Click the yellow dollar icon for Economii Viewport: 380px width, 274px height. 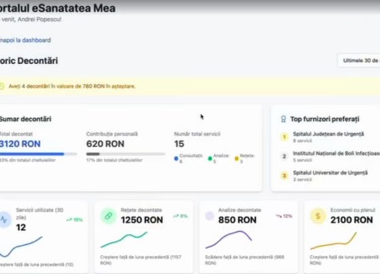point(318,216)
